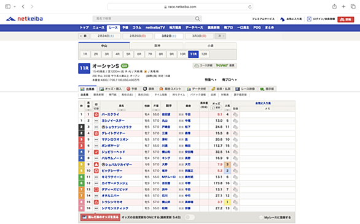
Task: Select the 小倉 racecourse tab
Action: pos(210,46)
